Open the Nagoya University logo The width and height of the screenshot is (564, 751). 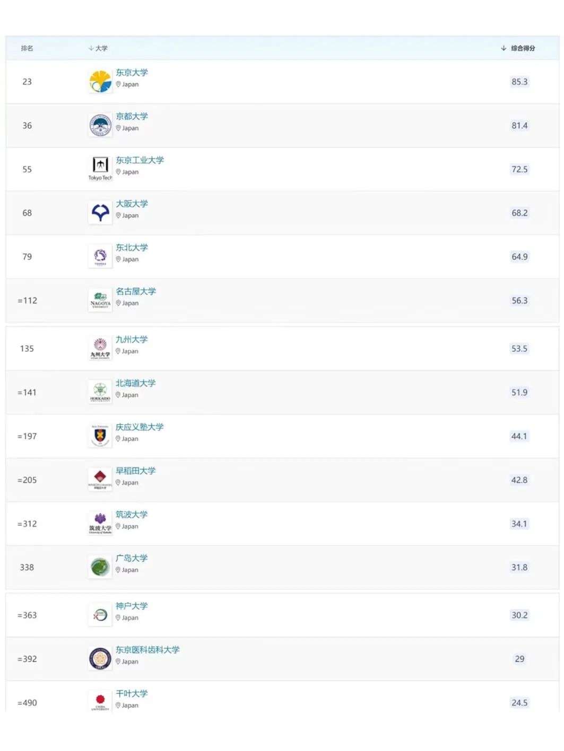click(x=100, y=301)
